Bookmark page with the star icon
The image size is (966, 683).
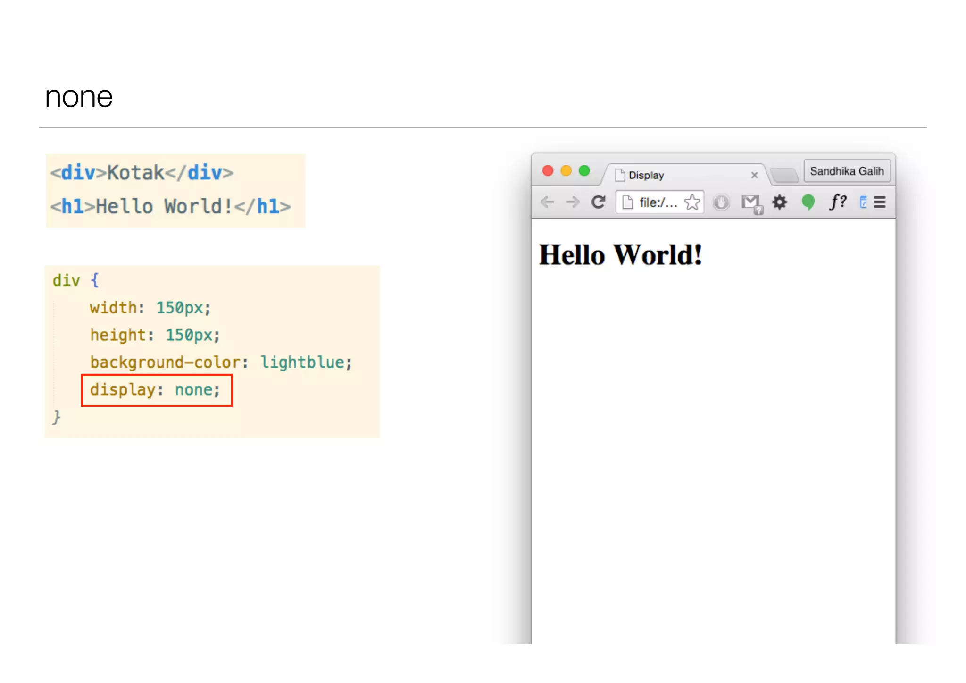point(692,202)
